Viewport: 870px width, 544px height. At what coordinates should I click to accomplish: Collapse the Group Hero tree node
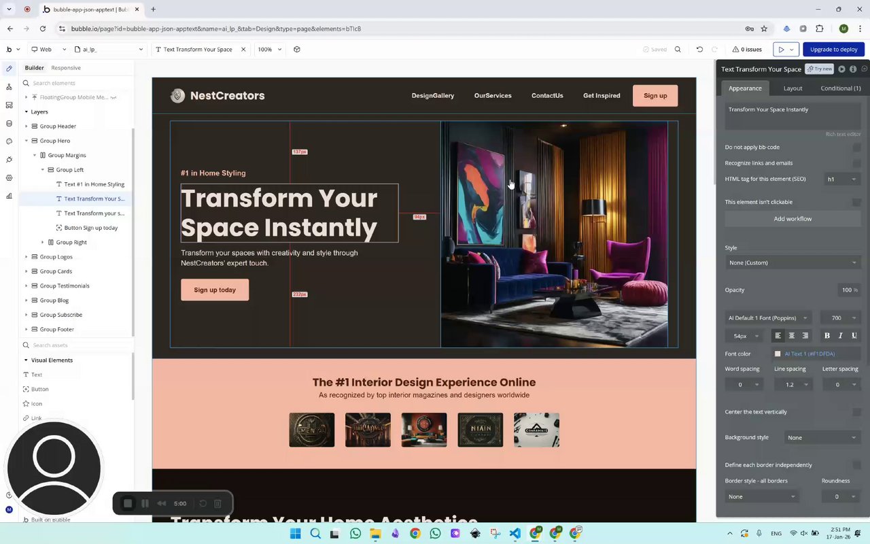(x=27, y=141)
